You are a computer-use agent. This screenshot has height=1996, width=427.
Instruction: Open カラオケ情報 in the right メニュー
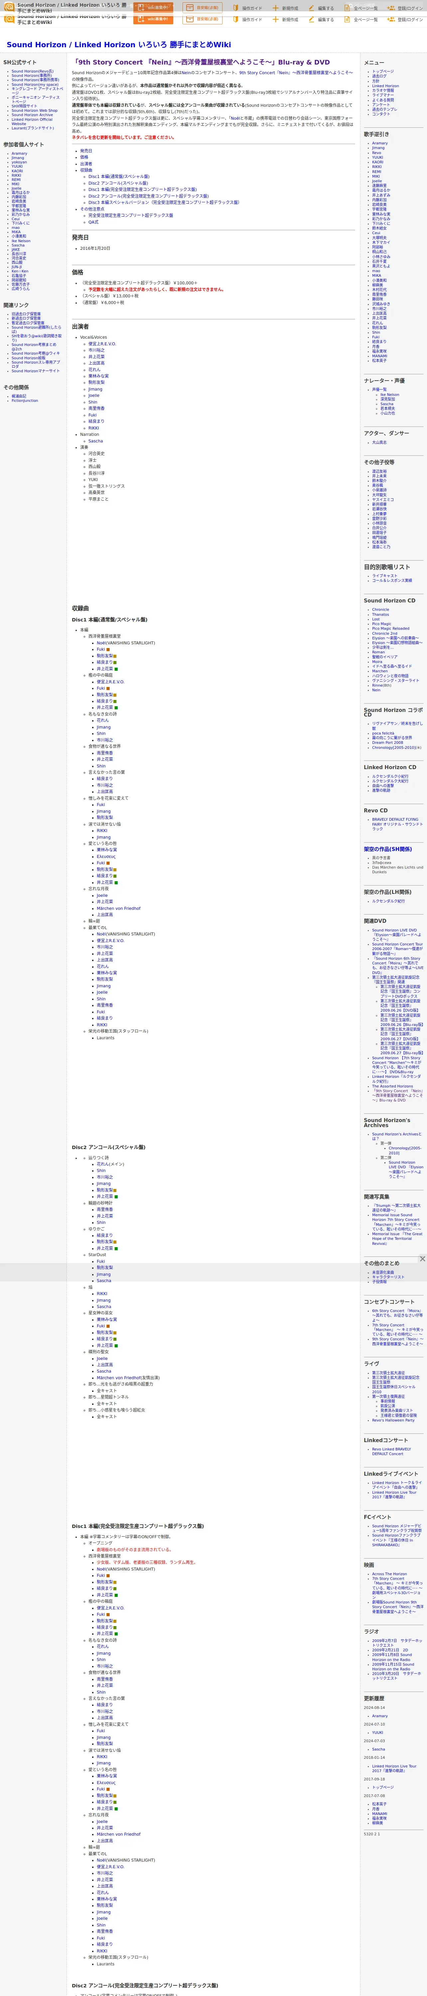383,91
